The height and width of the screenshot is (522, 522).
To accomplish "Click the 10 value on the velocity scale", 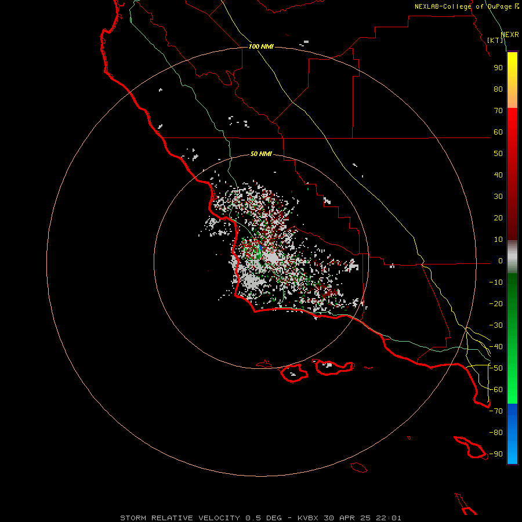I will pyautogui.click(x=498, y=240).
